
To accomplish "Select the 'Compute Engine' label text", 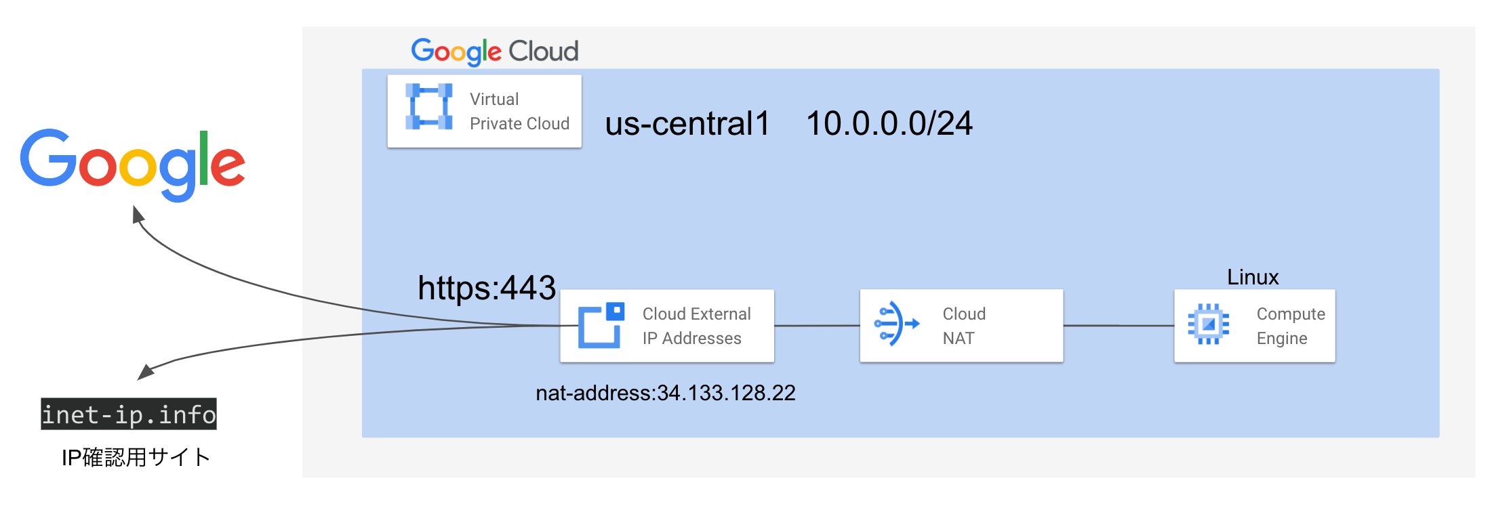I will click(x=1291, y=326).
